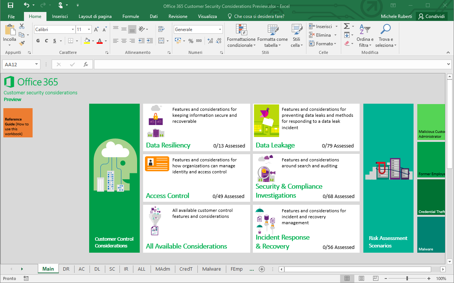Viewport: 454px width, 283px height.
Task: Open the Customize Quick Access Toolbar arrow
Action: click(78, 5)
